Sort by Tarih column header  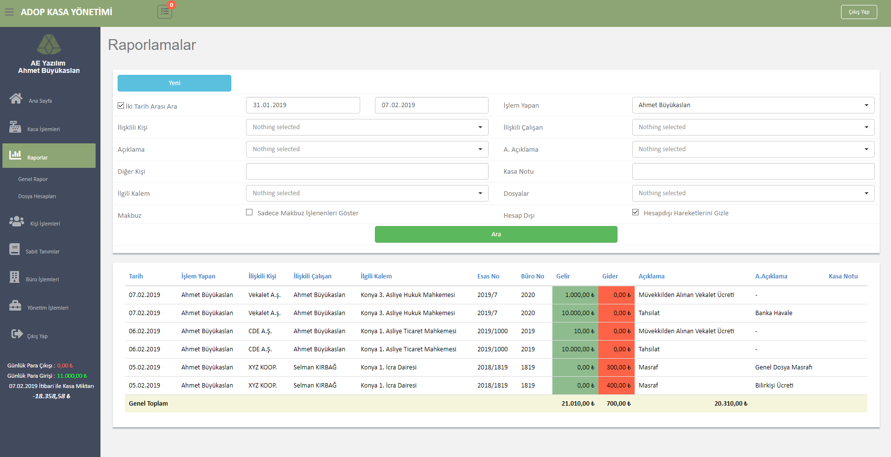[x=136, y=276]
